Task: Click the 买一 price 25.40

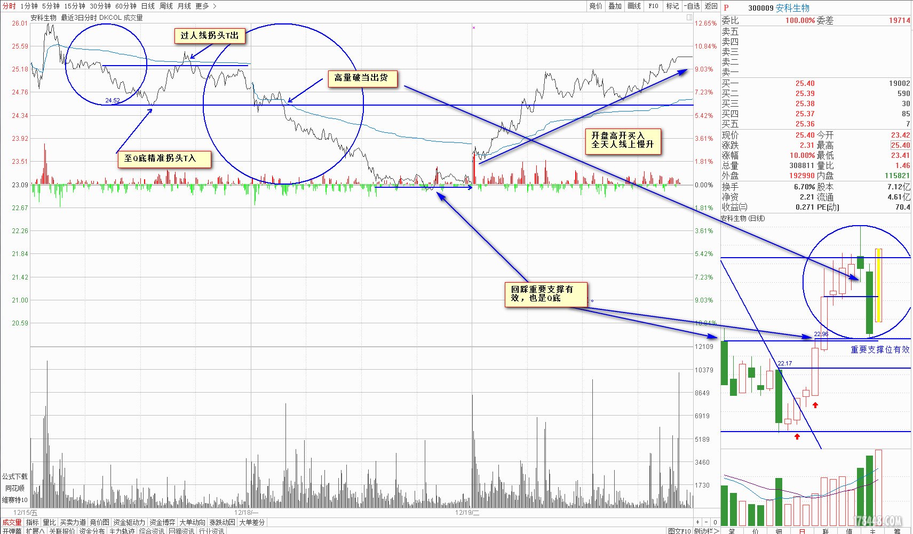Action: (805, 83)
